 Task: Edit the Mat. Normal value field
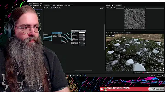point(59,37)
